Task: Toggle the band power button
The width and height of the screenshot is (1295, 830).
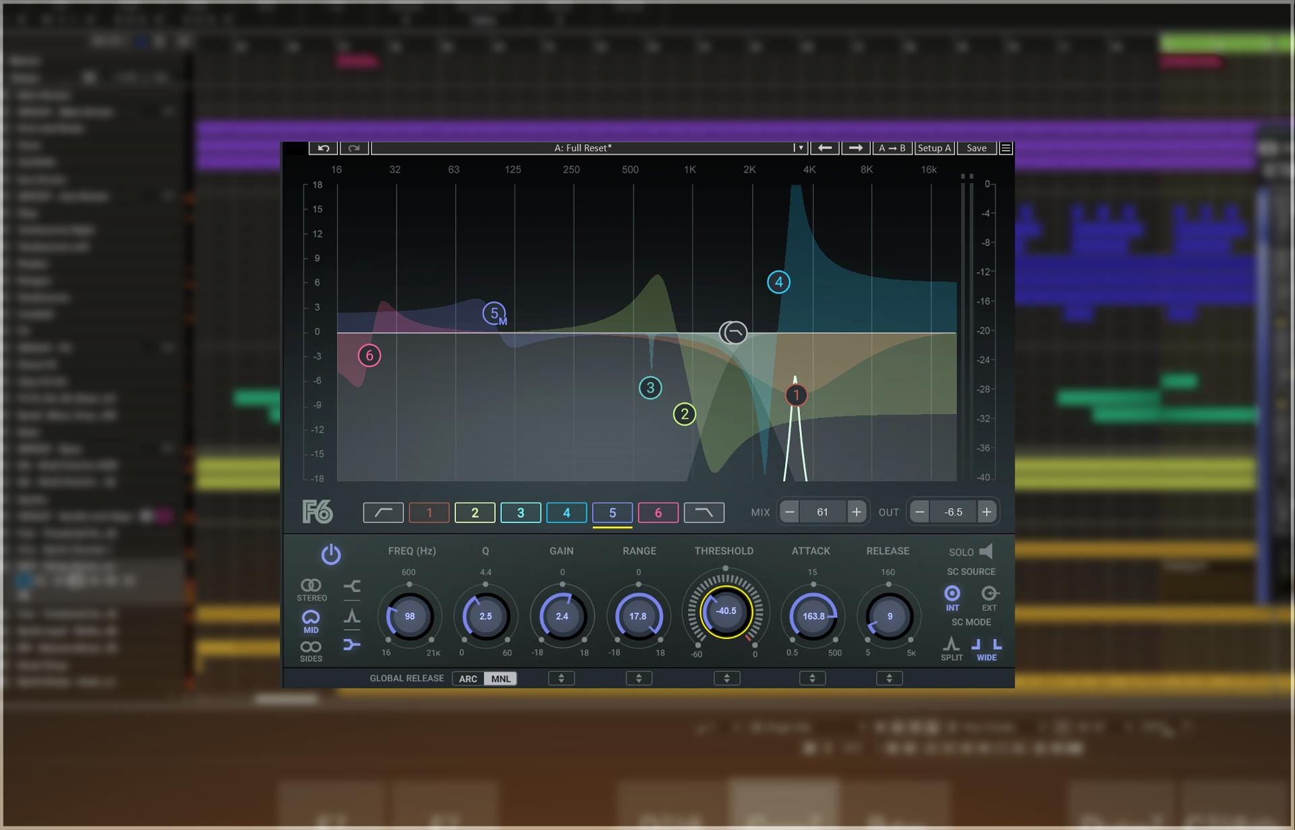Action: 330,555
